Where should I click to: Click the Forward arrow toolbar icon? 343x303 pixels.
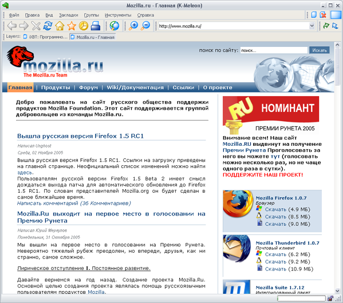(24, 26)
